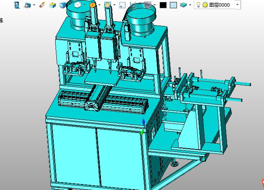Click the magnifier zoom icon
The height and width of the screenshot is (190, 264).
pos(108,5)
